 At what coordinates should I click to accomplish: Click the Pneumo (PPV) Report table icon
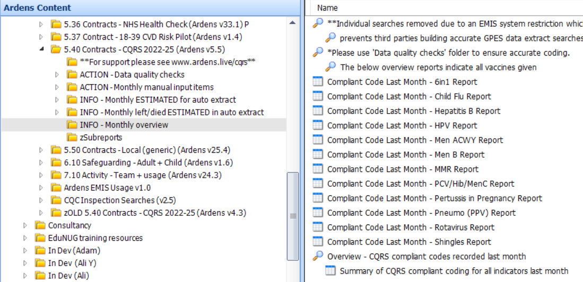click(x=318, y=213)
